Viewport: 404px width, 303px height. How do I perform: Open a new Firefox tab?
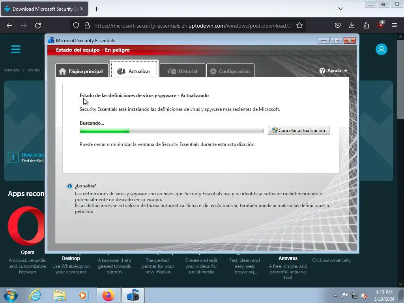pos(96,9)
